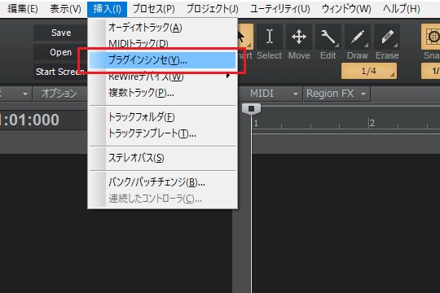Open the プロセス(P) menu
The image size is (440, 293).
153,9
